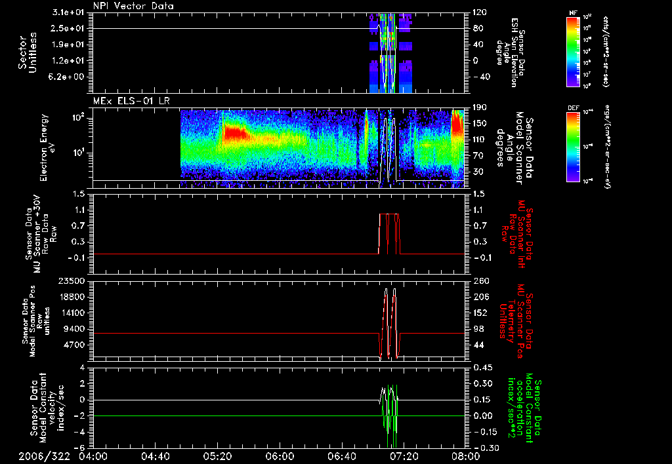Screen dimensions: 672x464
Task: Click the 'DEF' label above the color bar
Action: [574, 108]
